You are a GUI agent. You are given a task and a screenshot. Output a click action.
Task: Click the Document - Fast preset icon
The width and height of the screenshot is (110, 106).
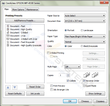point(8,26)
